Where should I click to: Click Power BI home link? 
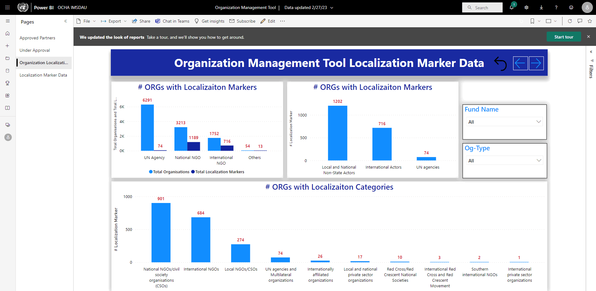pyautogui.click(x=44, y=7)
